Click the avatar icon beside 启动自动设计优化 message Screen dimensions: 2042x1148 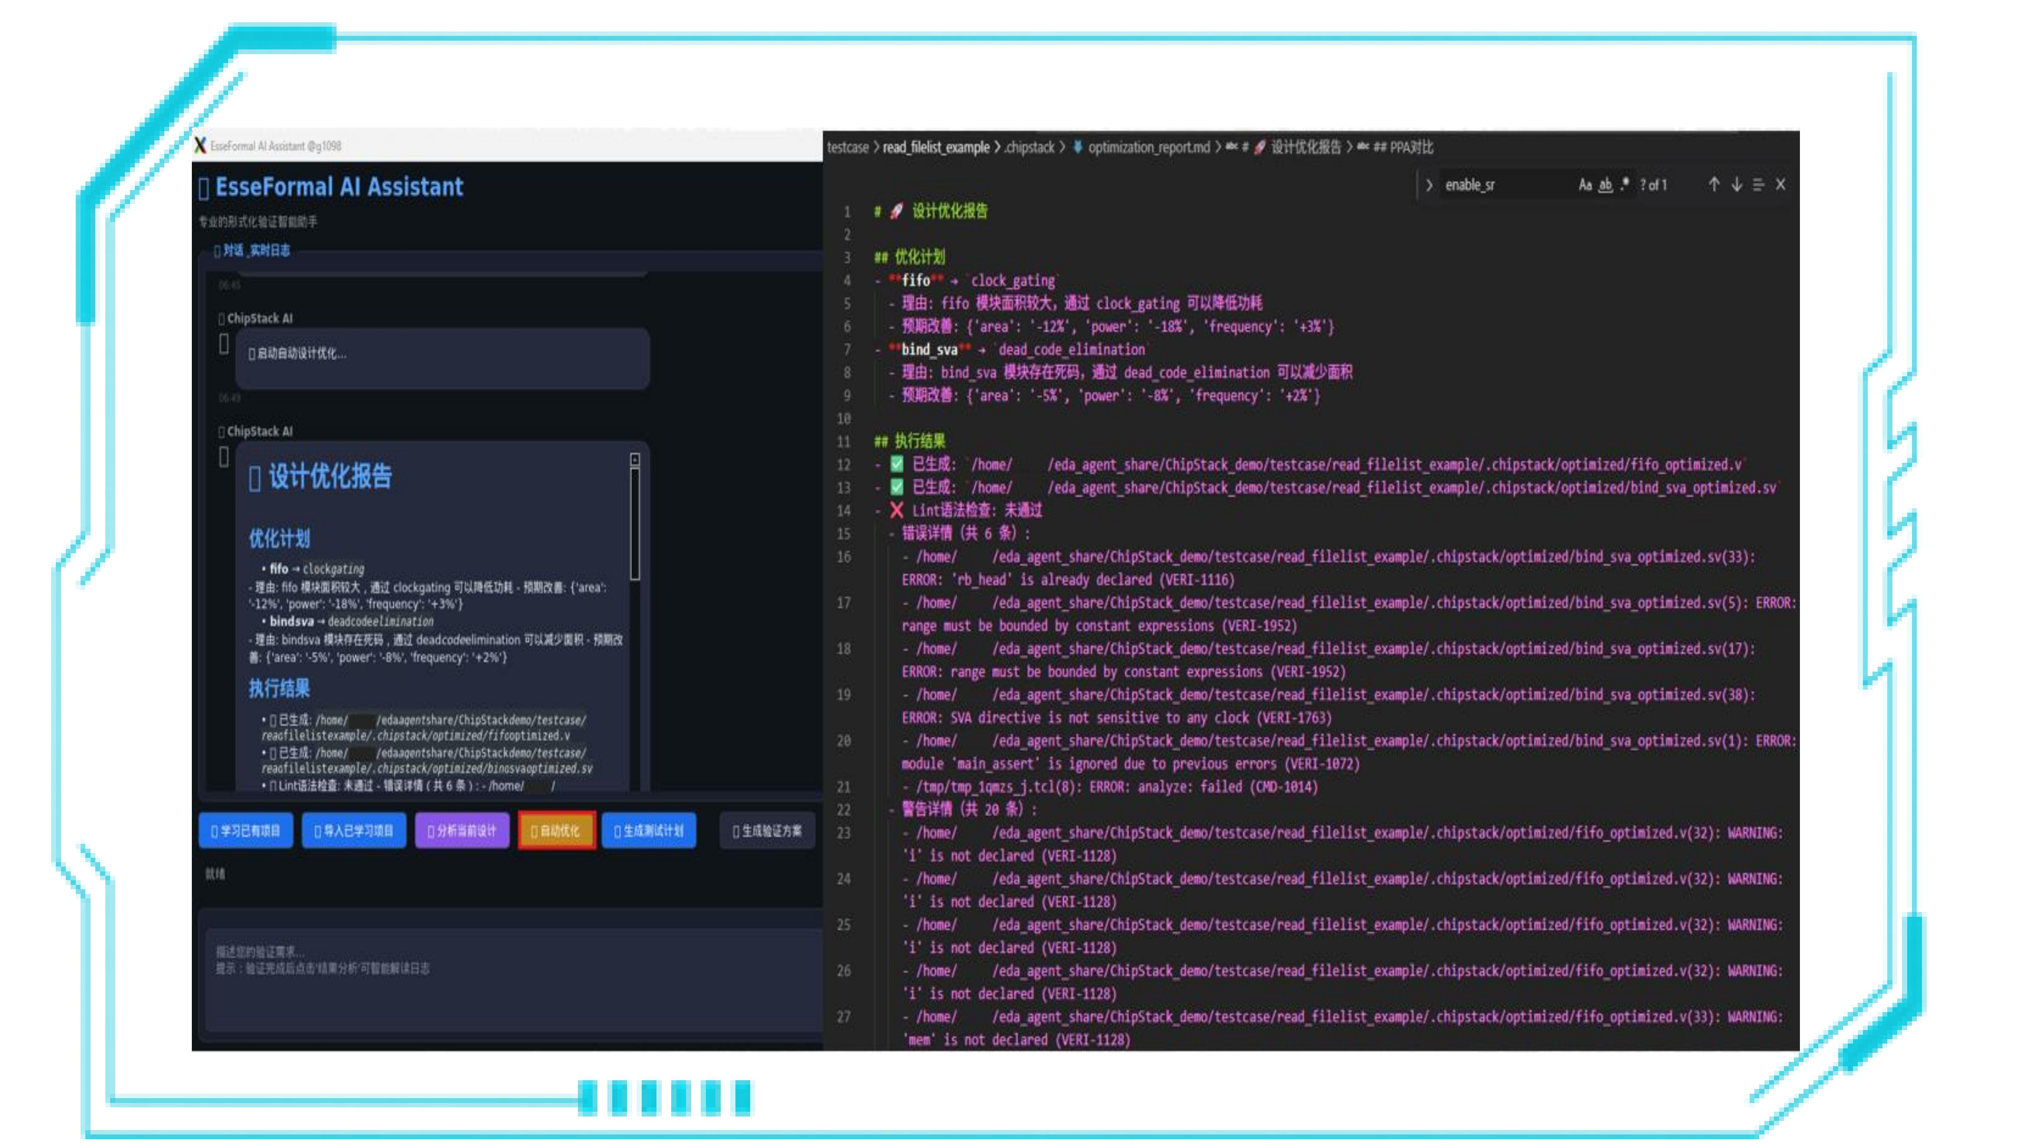(224, 344)
